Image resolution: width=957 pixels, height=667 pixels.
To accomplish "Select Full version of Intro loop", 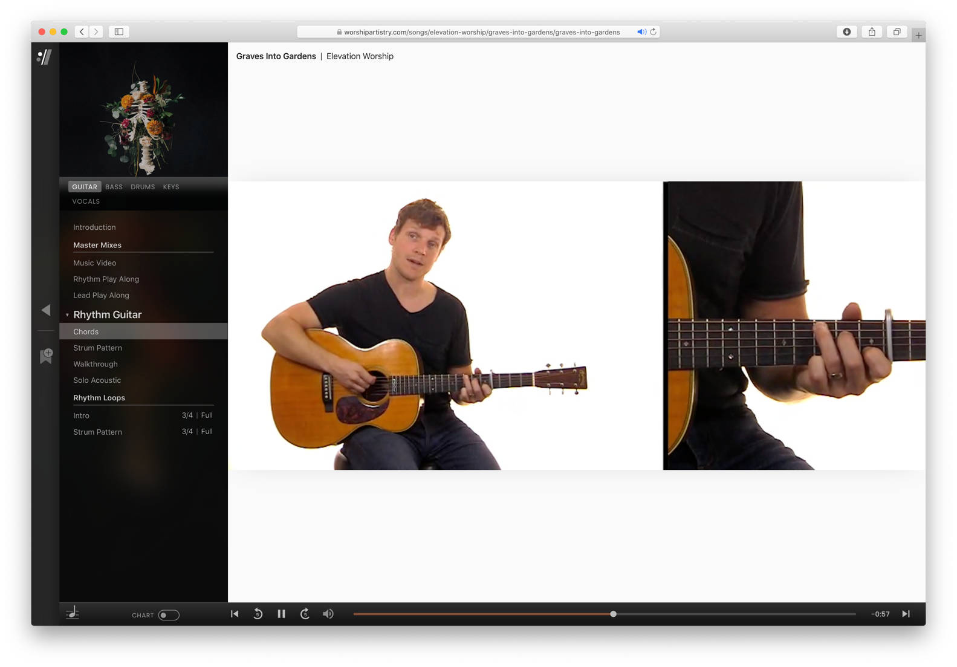I will [207, 415].
